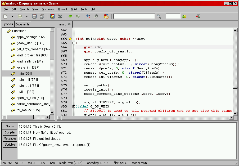
Task: Click the Save All toolbar icon
Action: (x=42, y=16)
